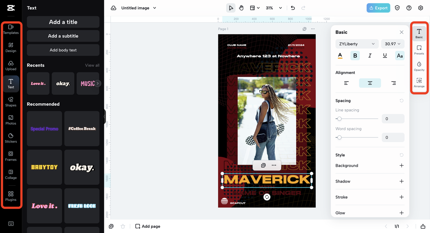This screenshot has height=233, width=430.
Task: Open the ZYLiberty font dropdown
Action: pyautogui.click(x=357, y=44)
